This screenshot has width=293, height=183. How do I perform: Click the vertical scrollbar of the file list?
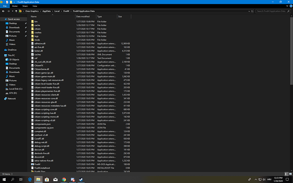[x=291, y=51]
